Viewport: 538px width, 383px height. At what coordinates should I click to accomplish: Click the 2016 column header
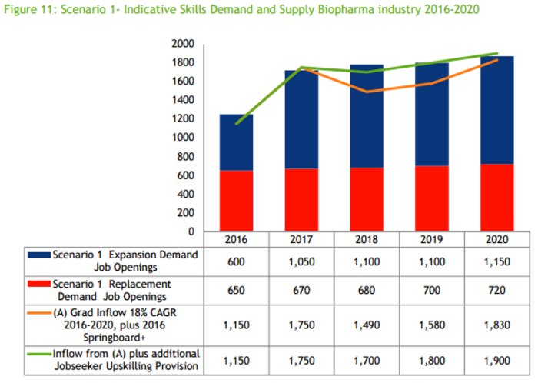[236, 239]
